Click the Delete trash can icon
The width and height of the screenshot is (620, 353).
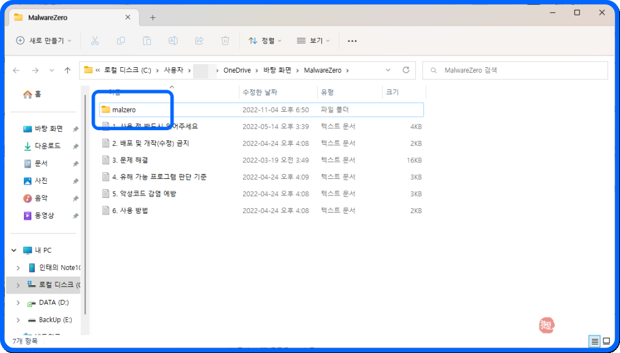(225, 41)
